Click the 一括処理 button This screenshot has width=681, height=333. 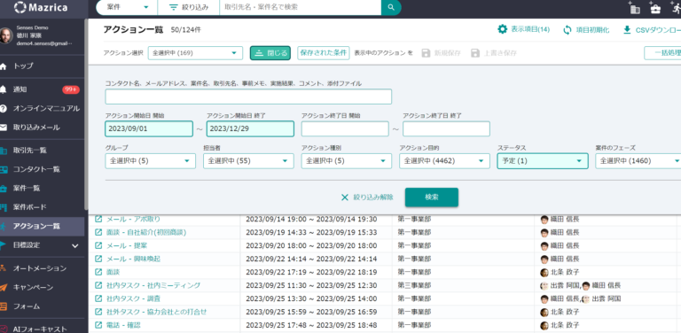[x=663, y=53]
